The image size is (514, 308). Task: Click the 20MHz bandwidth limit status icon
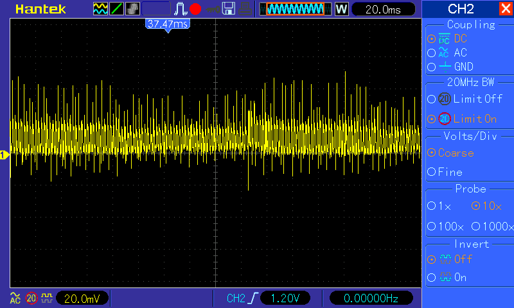pos(31,298)
